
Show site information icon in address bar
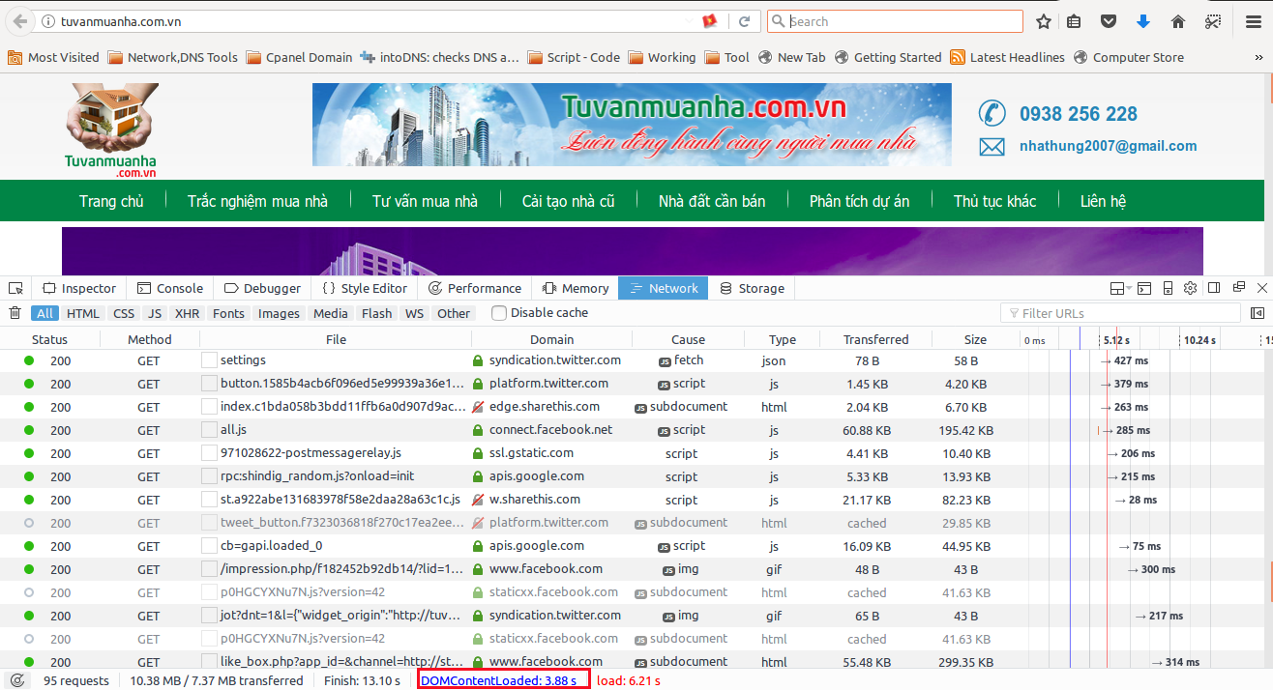(48, 21)
